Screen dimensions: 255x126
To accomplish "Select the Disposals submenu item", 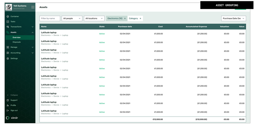I will pyautogui.click(x=17, y=42).
